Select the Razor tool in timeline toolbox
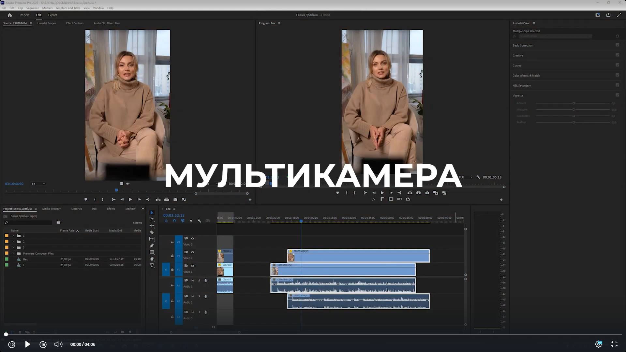Viewport: 626px width, 352px height. 152,232
